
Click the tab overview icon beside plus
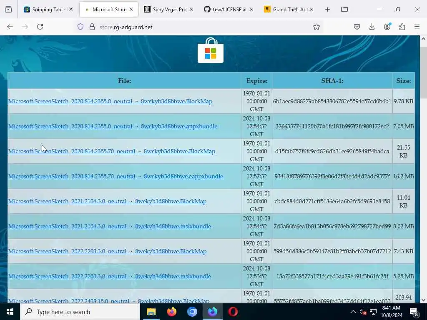(344, 9)
